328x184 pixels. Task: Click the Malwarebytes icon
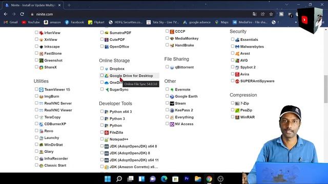pos(237,47)
